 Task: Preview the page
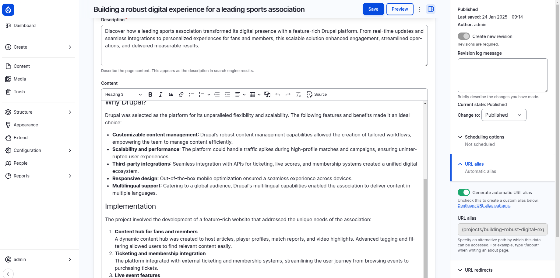point(400,9)
